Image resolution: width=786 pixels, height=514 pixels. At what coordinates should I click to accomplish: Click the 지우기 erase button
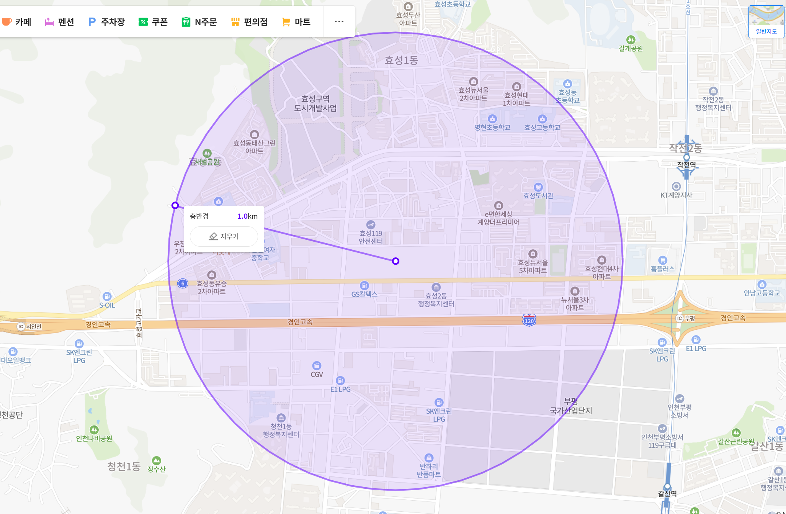pyautogui.click(x=224, y=236)
